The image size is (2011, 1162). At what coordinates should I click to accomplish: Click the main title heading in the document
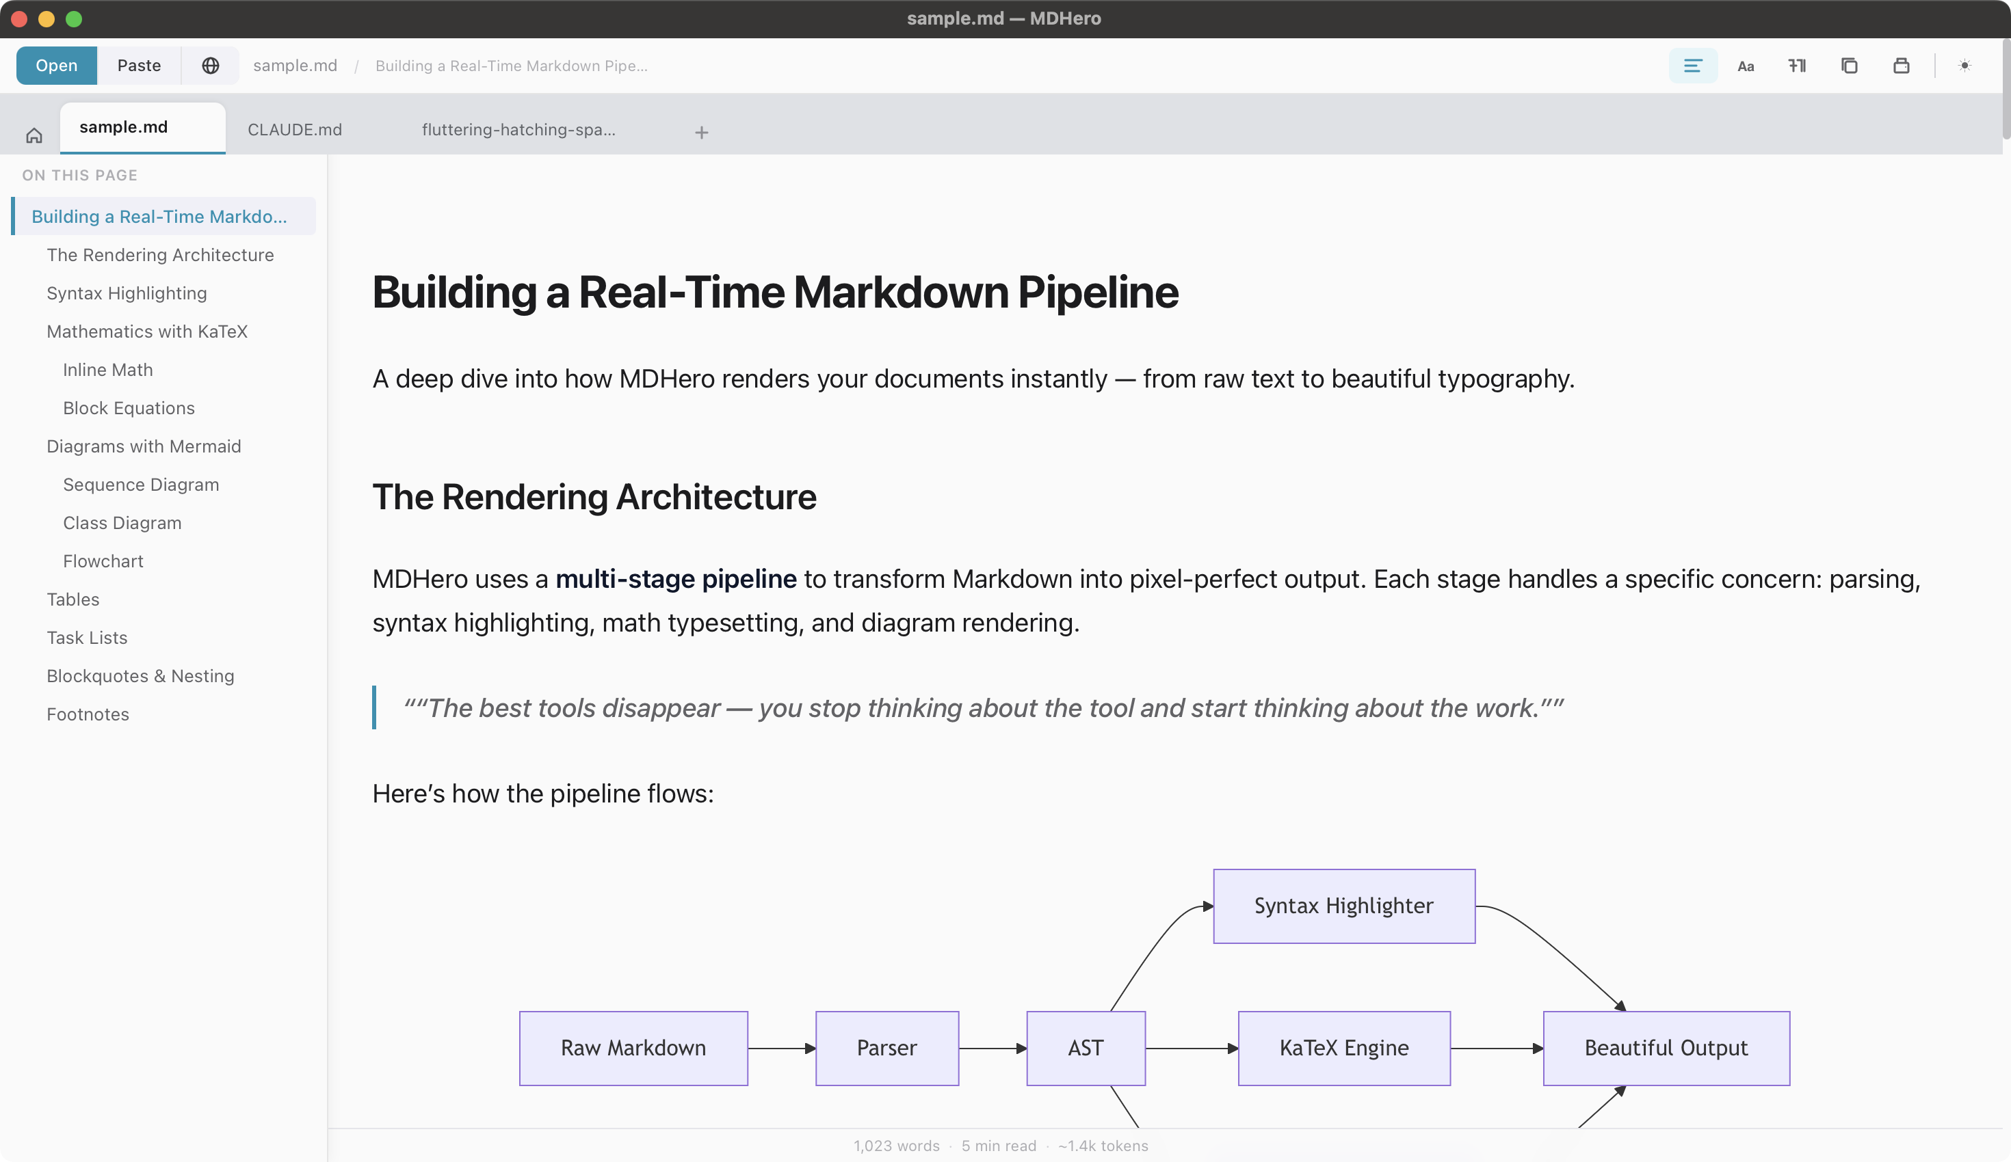[x=775, y=292]
